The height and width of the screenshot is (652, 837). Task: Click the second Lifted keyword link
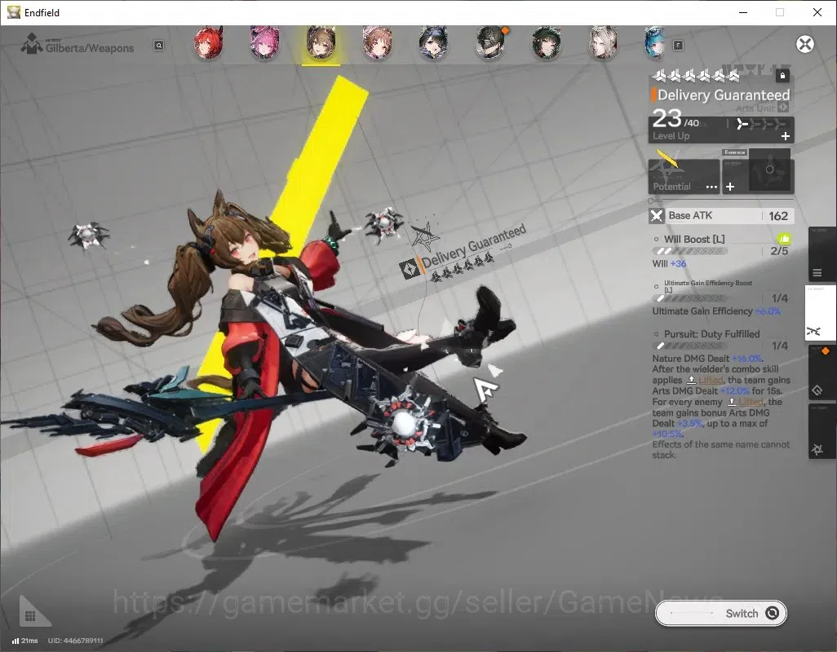751,402
